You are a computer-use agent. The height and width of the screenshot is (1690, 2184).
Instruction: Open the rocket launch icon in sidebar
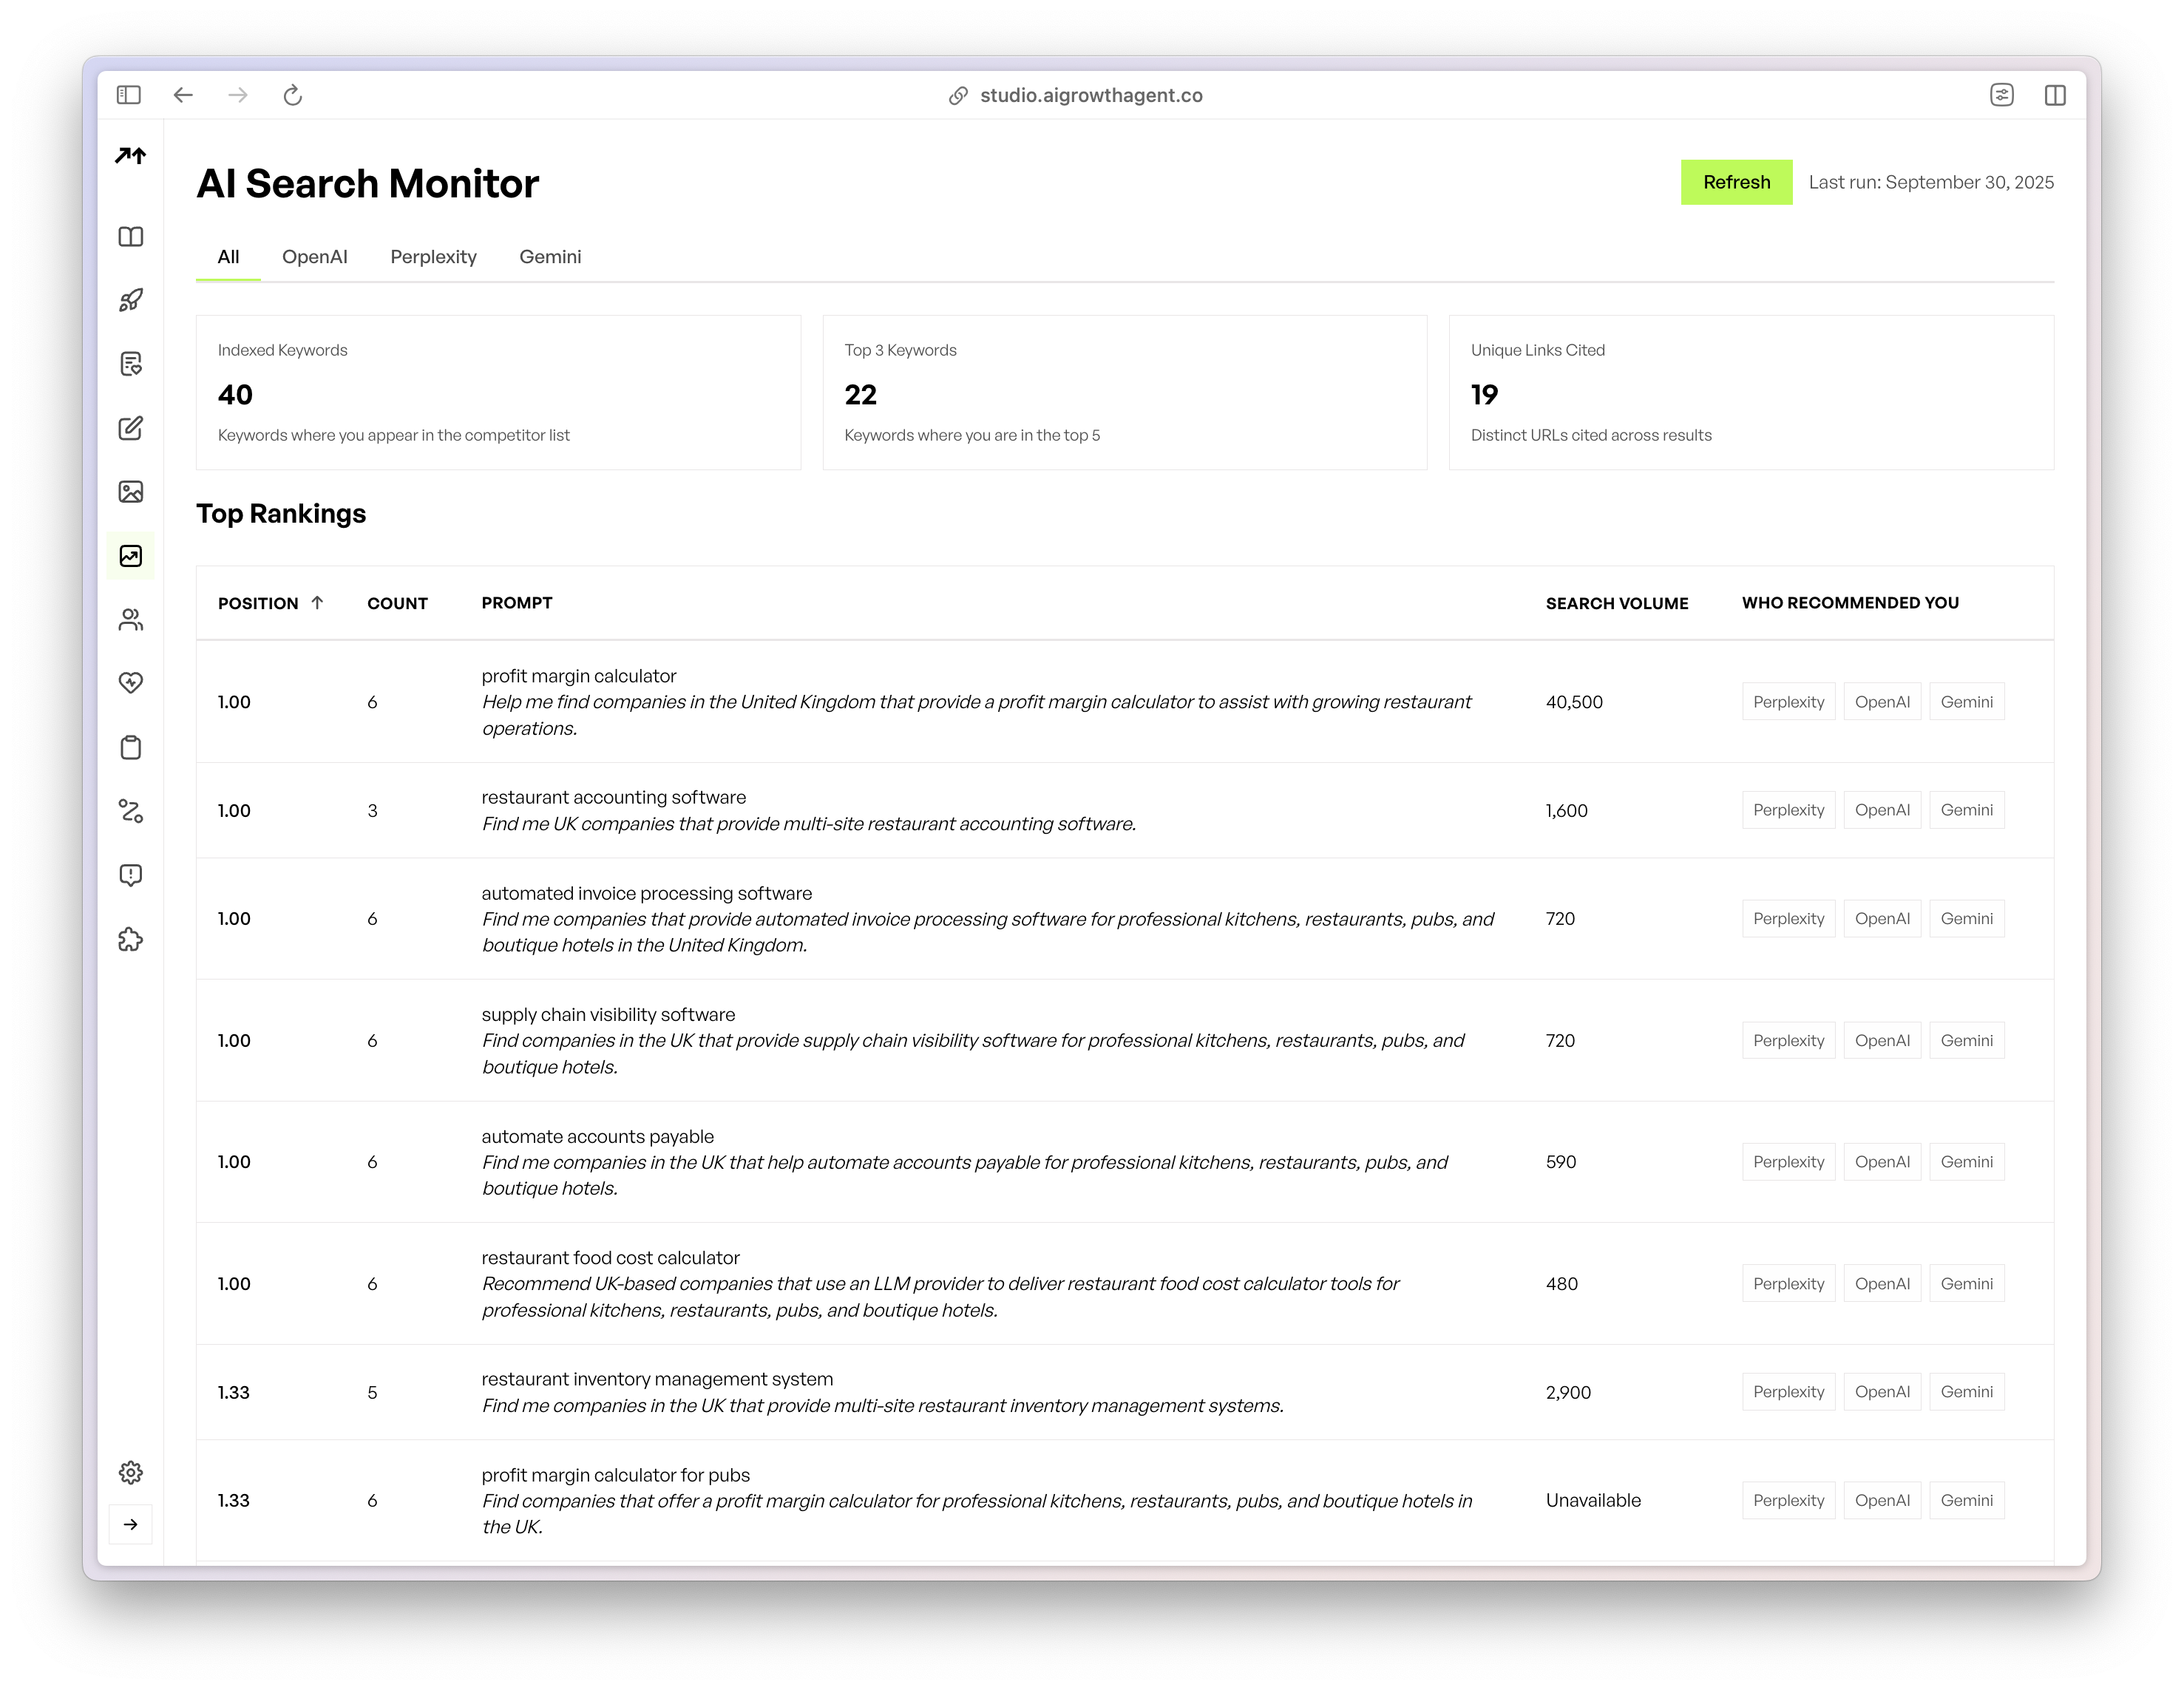tap(131, 300)
